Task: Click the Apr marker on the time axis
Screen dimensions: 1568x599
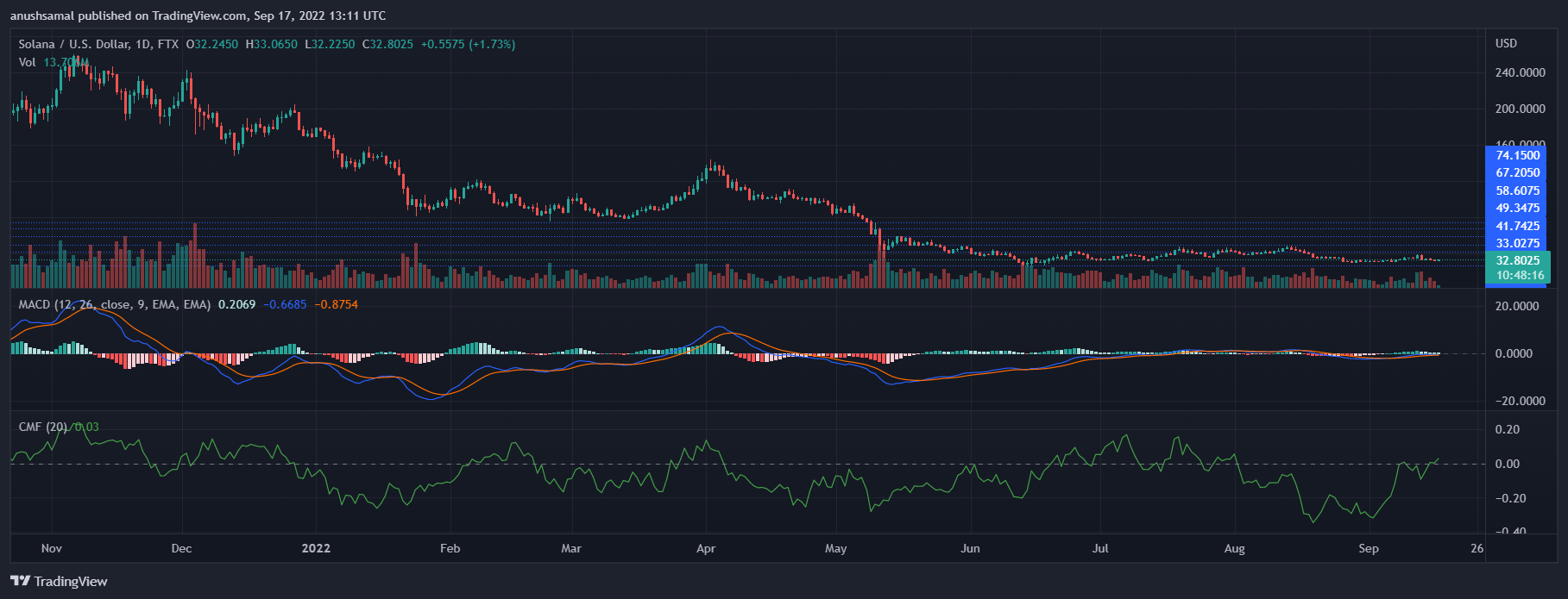Action: tap(706, 548)
